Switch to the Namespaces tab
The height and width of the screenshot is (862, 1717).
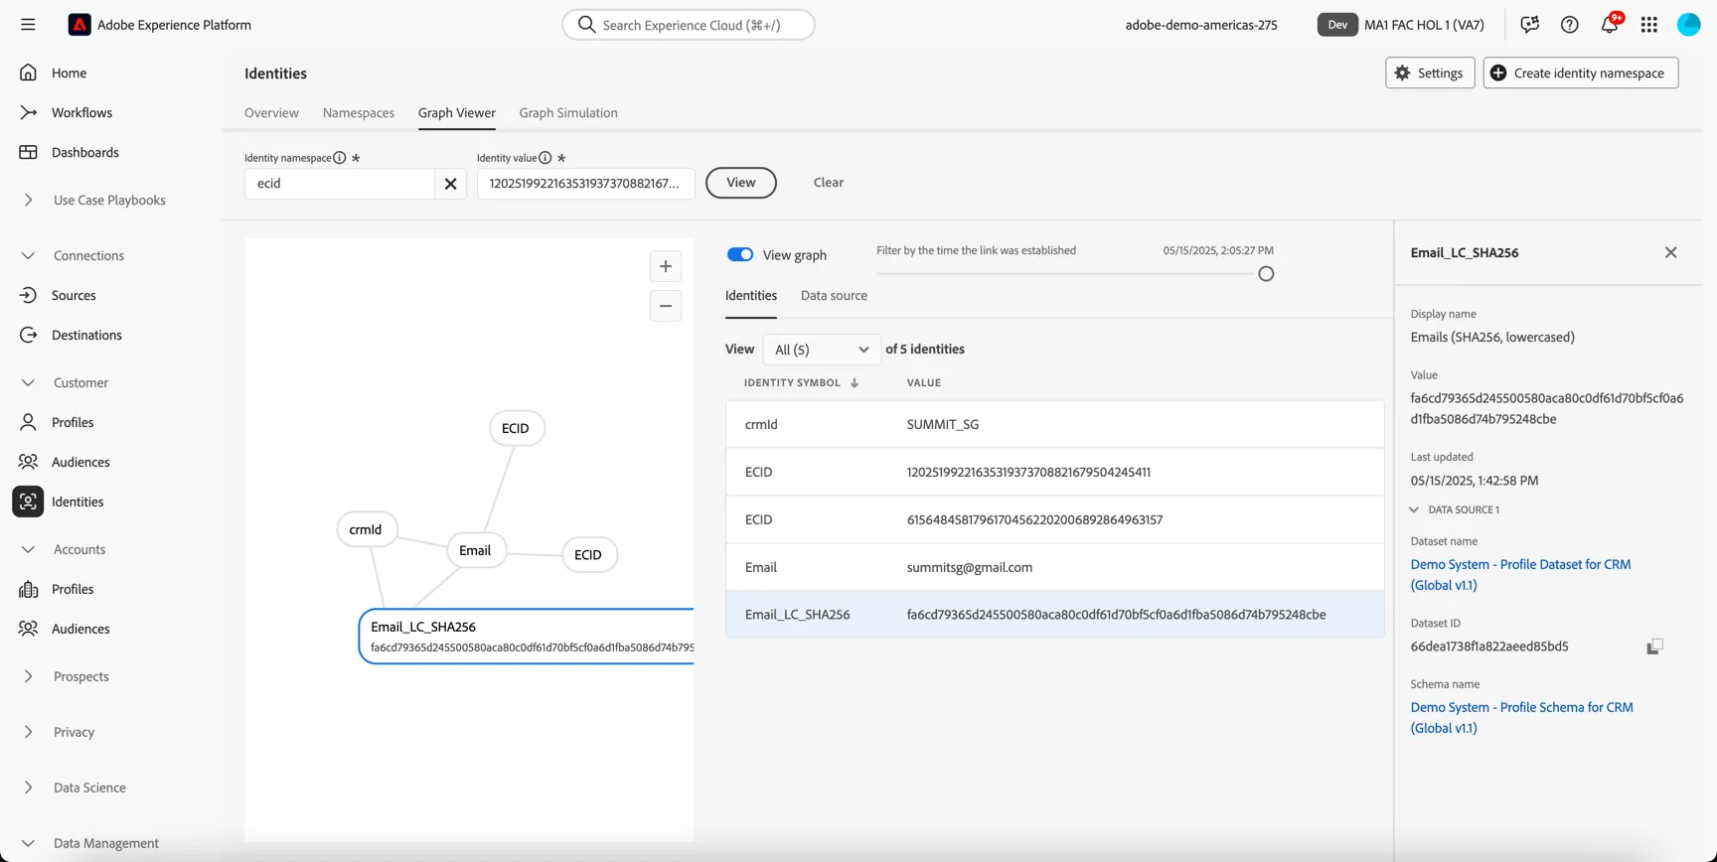coord(359,113)
